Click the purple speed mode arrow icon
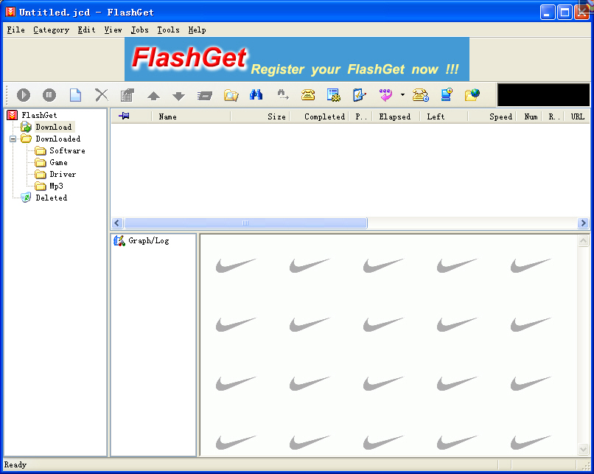This screenshot has width=594, height=474. click(x=385, y=94)
